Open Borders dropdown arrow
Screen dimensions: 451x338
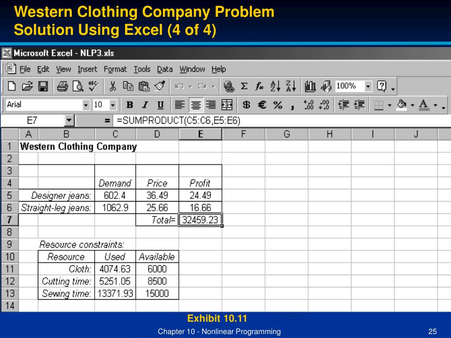point(389,105)
